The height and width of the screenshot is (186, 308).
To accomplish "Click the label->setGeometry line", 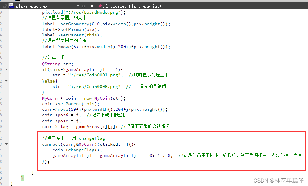I will (x=106, y=24).
